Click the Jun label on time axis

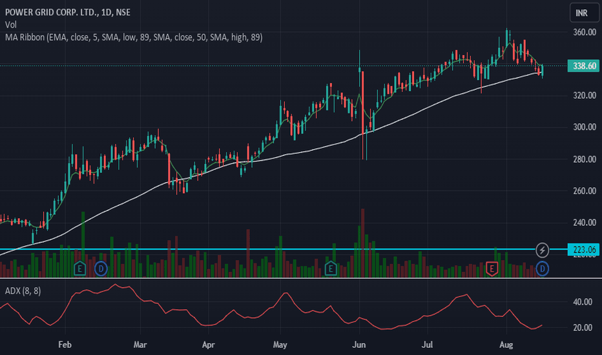pyautogui.click(x=359, y=345)
